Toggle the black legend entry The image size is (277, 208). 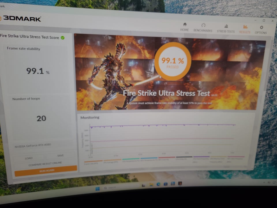pos(184,158)
